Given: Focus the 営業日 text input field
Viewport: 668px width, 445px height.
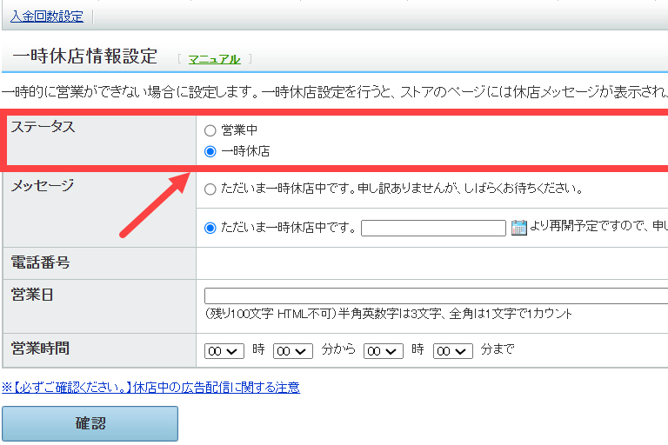Looking at the screenshot, I should click(437, 296).
